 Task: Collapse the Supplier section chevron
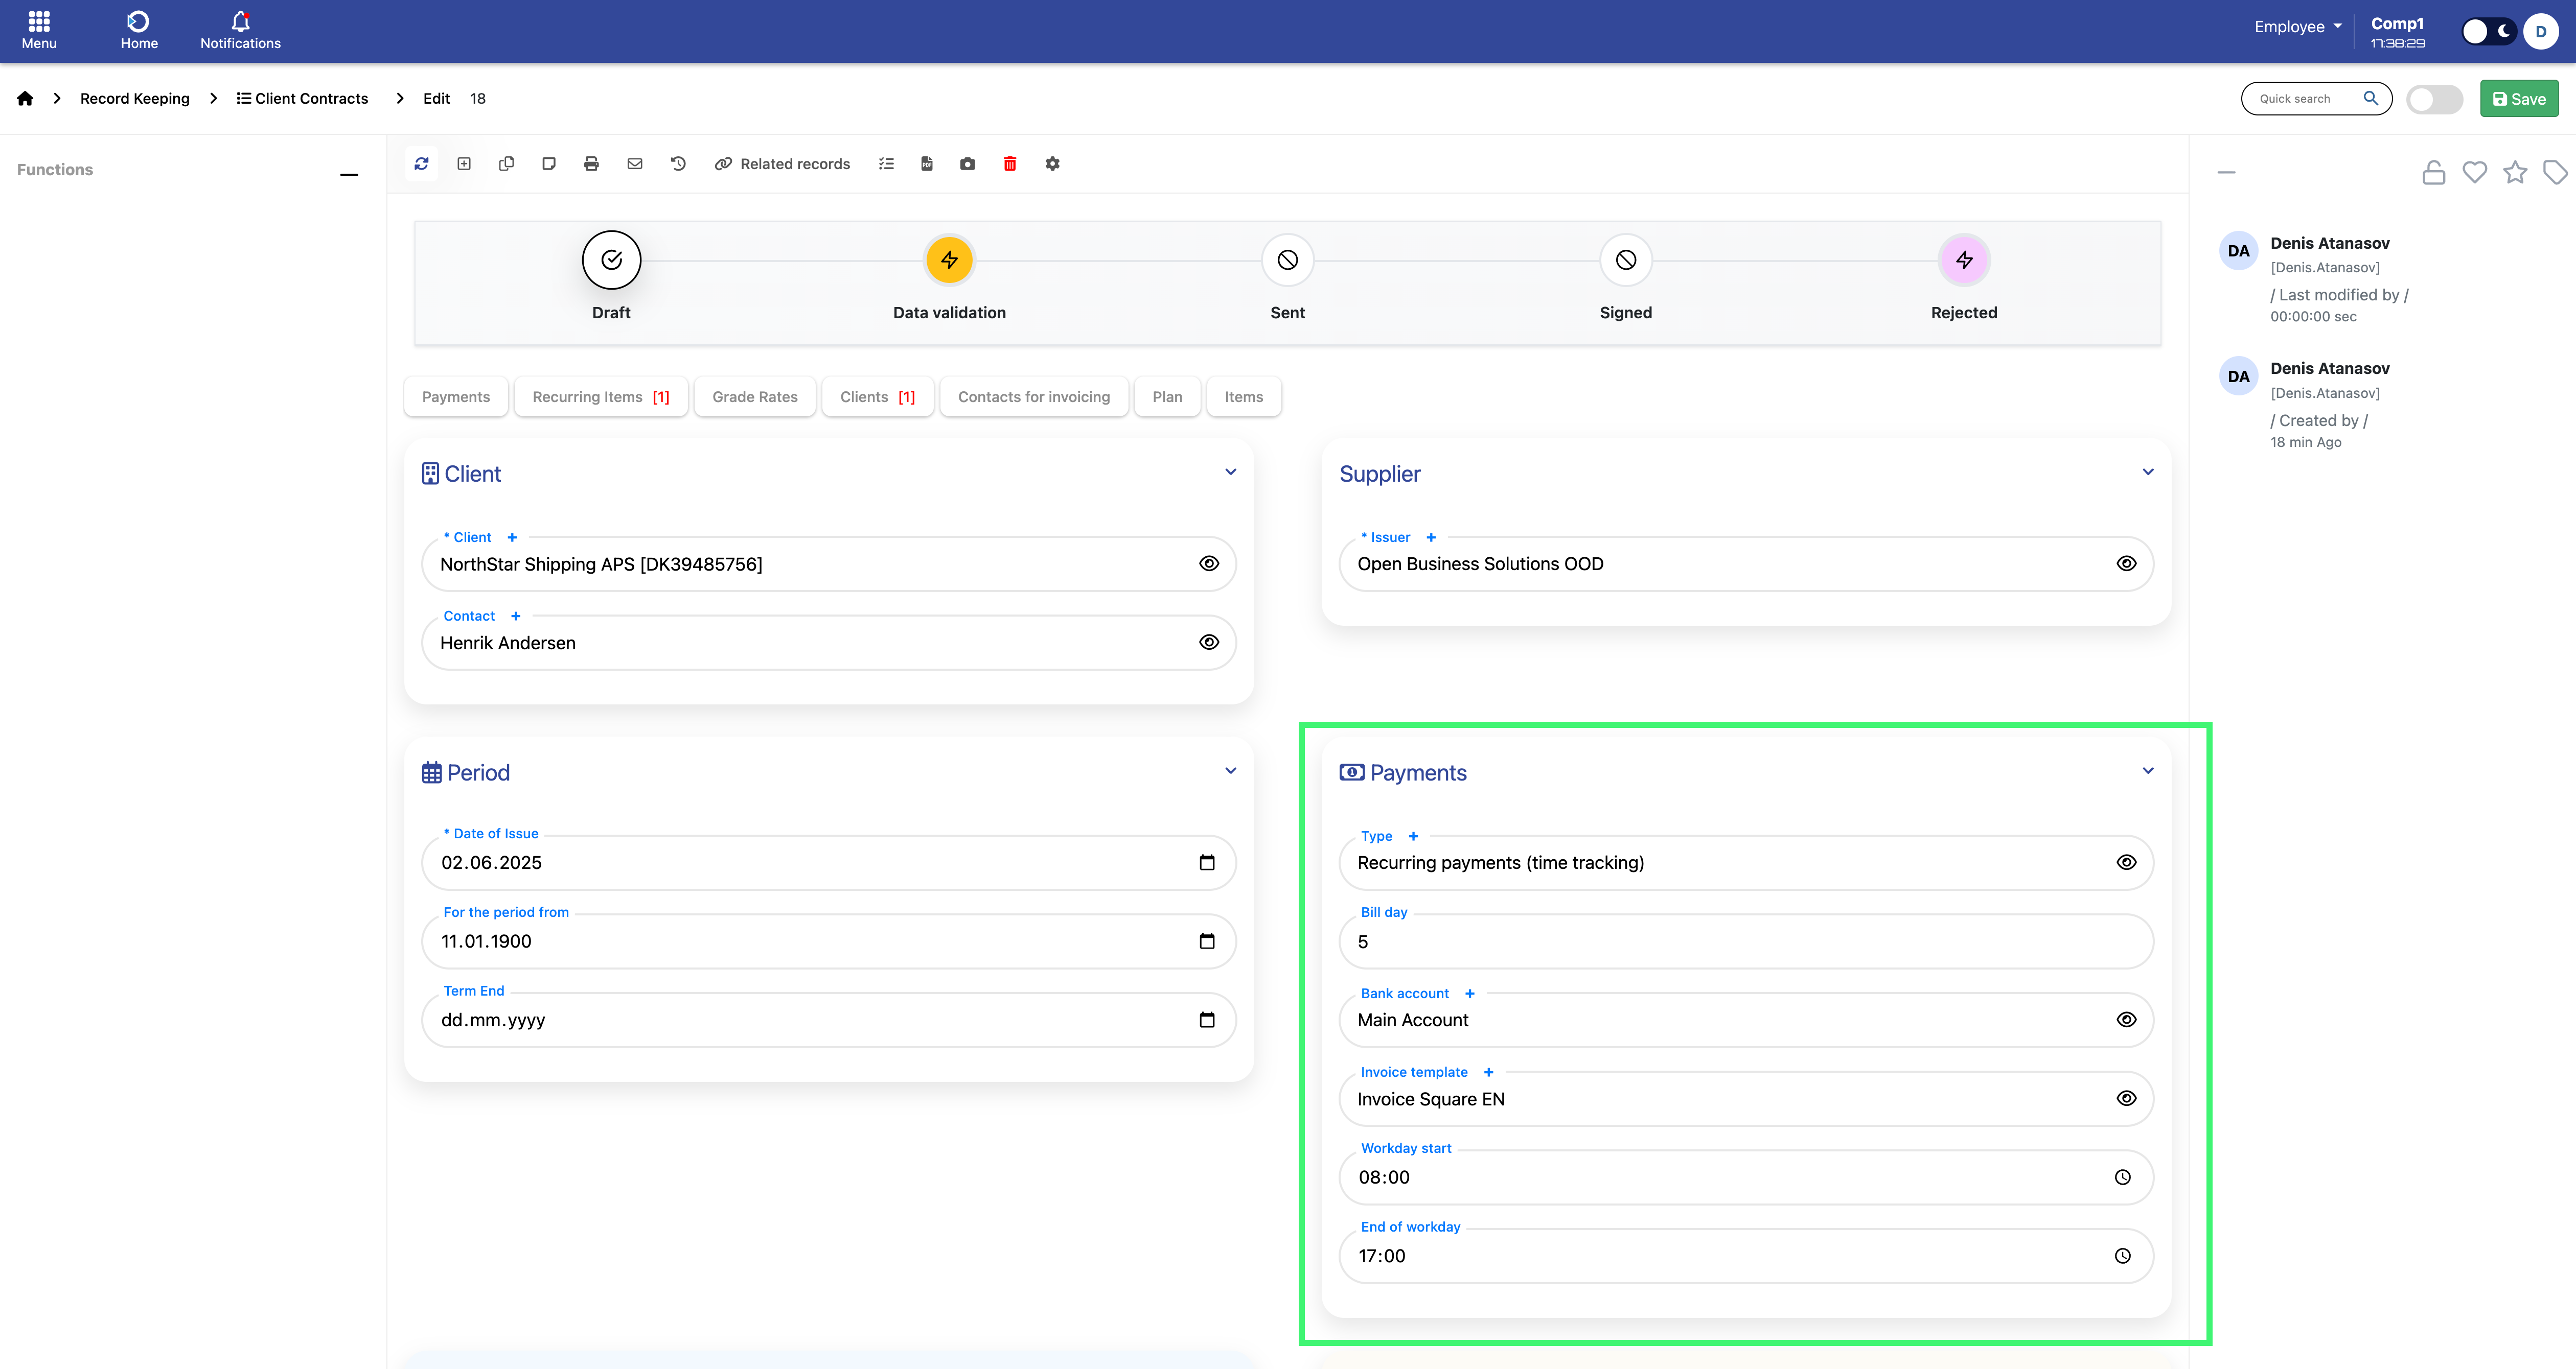click(x=2148, y=471)
